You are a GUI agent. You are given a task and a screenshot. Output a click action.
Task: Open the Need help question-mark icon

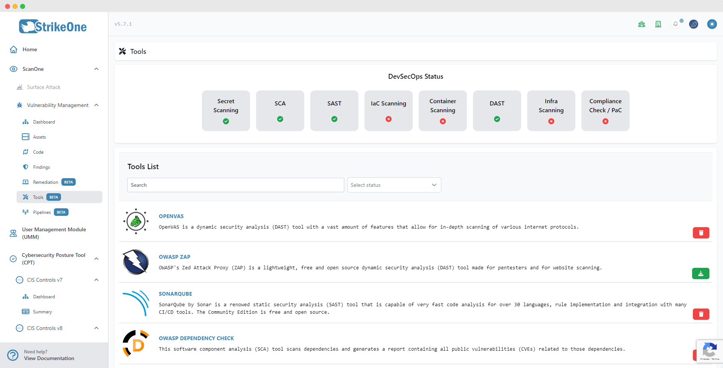(12, 355)
